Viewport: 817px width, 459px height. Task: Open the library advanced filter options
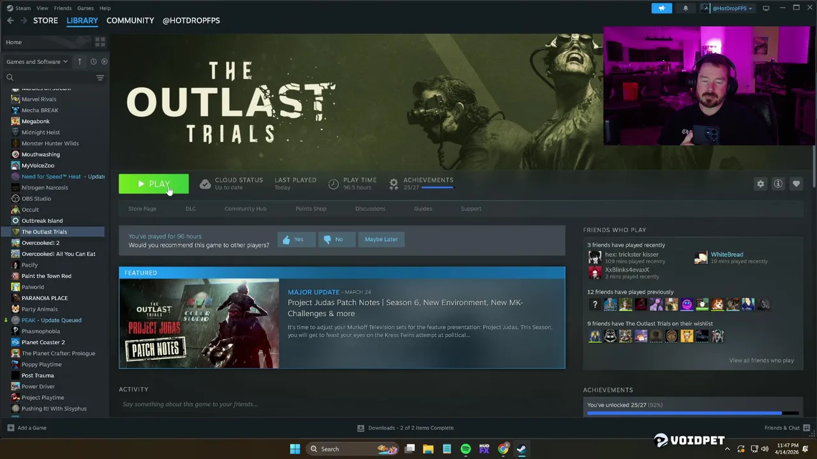pyautogui.click(x=100, y=78)
